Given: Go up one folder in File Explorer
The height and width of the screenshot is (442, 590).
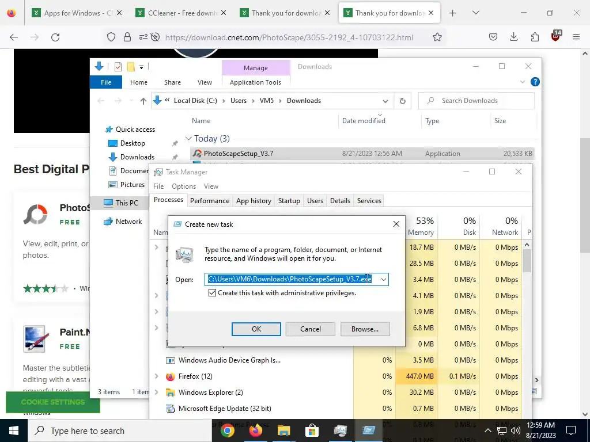Looking at the screenshot, I should [x=143, y=101].
